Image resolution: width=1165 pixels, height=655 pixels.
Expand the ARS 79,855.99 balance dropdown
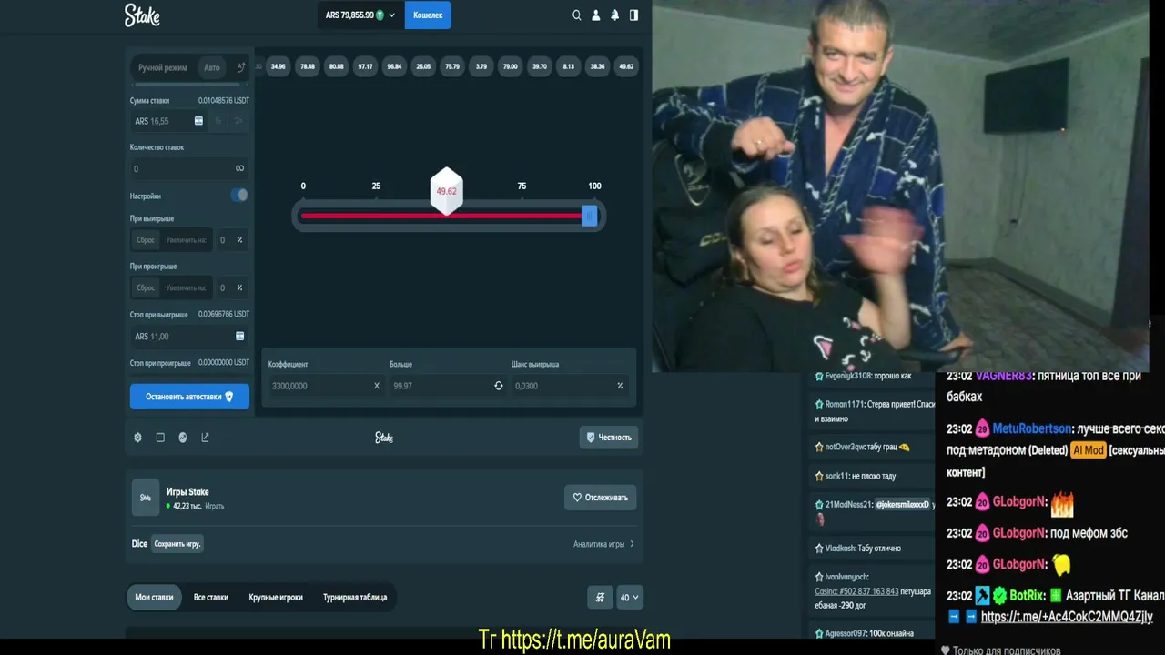[x=360, y=15]
